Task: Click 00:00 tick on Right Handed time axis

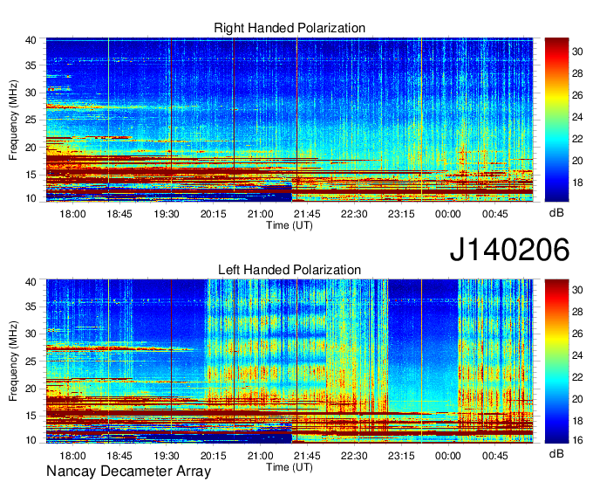Action: coord(447,214)
